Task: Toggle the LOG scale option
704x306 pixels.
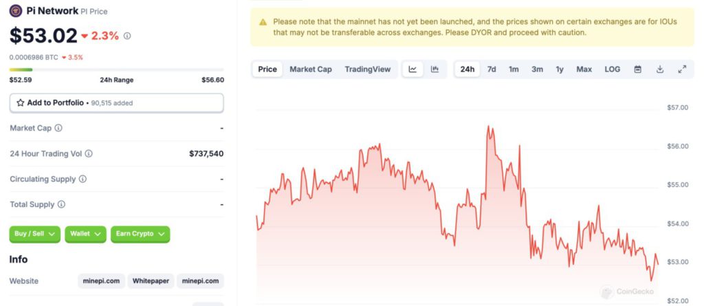Action: [x=612, y=69]
